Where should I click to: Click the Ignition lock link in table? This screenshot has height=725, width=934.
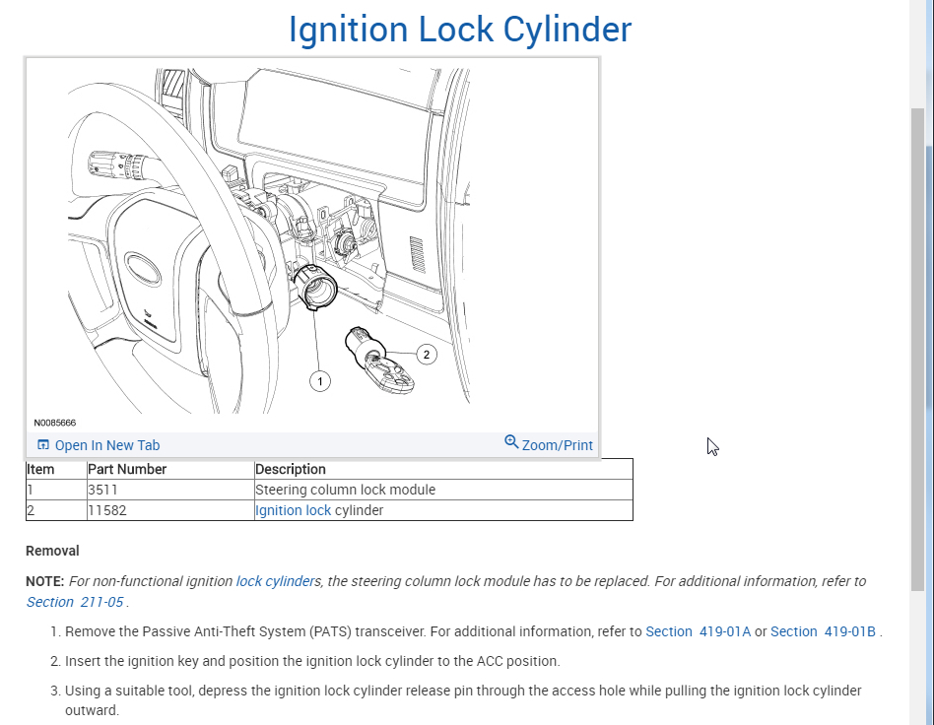click(293, 510)
